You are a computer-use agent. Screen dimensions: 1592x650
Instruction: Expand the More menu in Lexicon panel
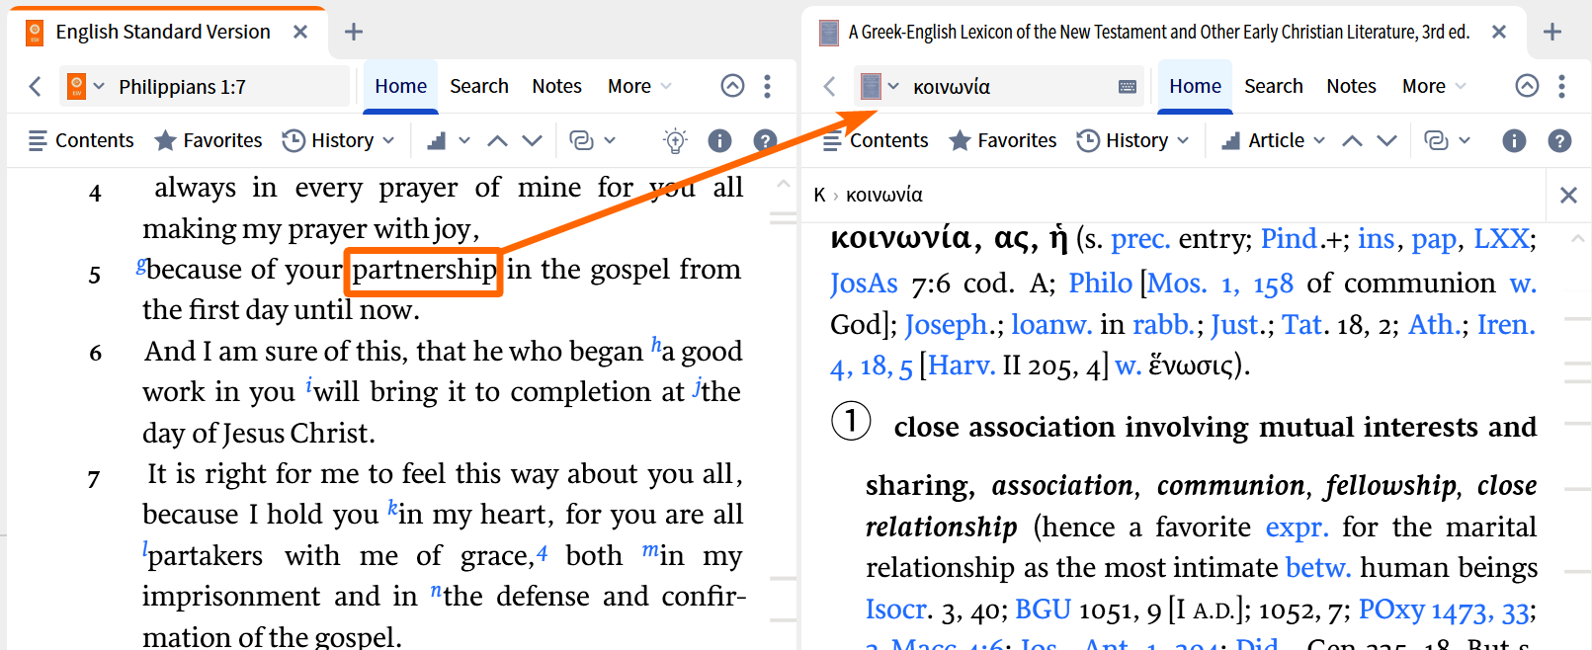1434,87
